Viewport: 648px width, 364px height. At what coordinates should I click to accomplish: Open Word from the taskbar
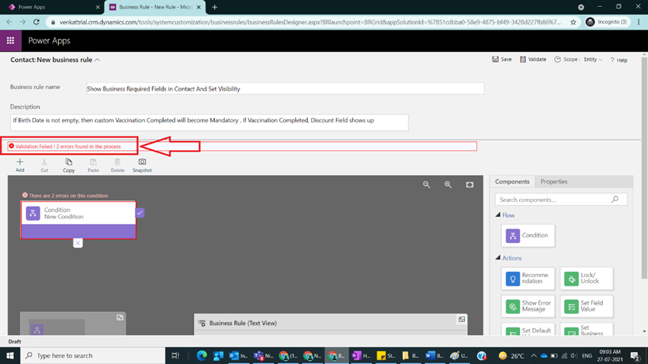tap(434, 356)
